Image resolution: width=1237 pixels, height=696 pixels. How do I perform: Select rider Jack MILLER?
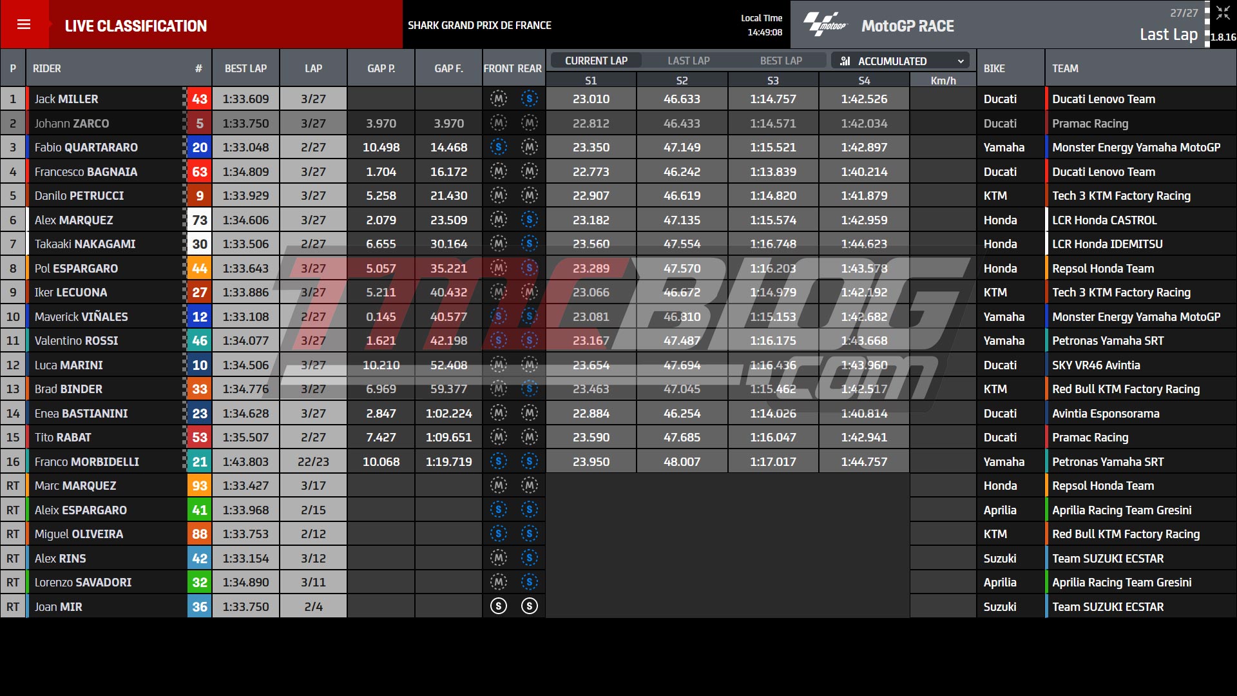point(66,99)
